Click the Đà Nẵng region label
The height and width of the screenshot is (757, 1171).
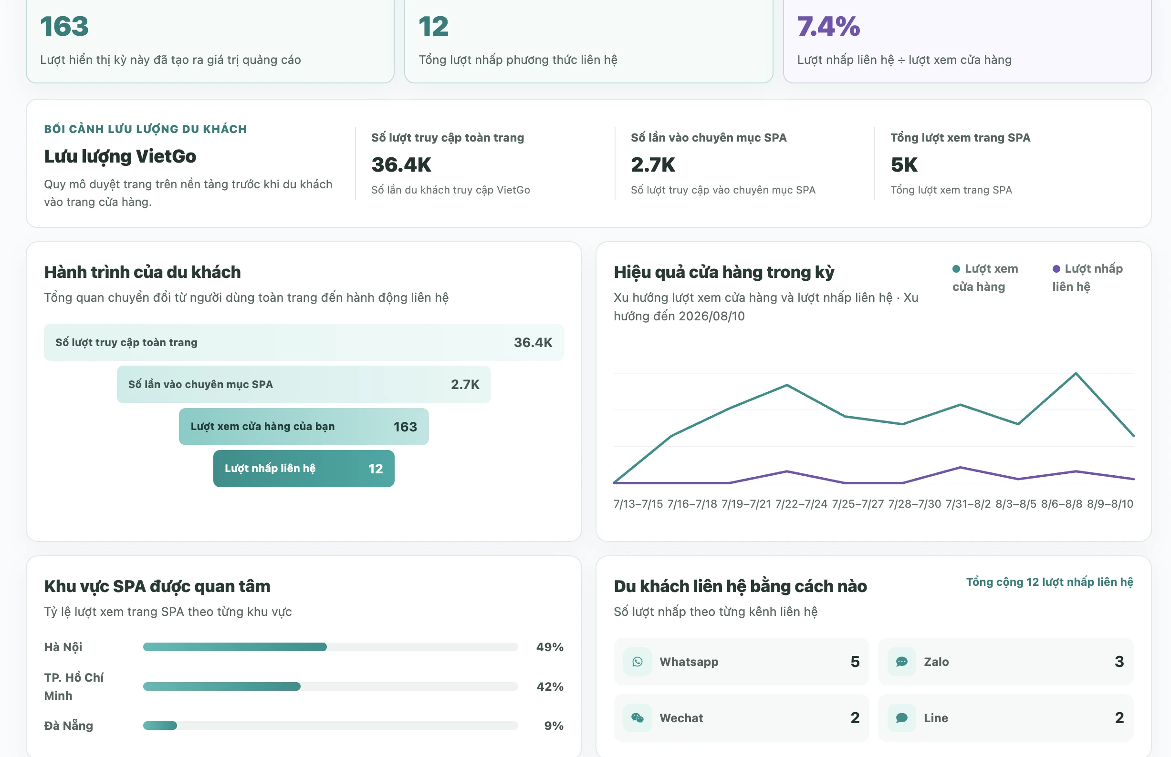[68, 726]
